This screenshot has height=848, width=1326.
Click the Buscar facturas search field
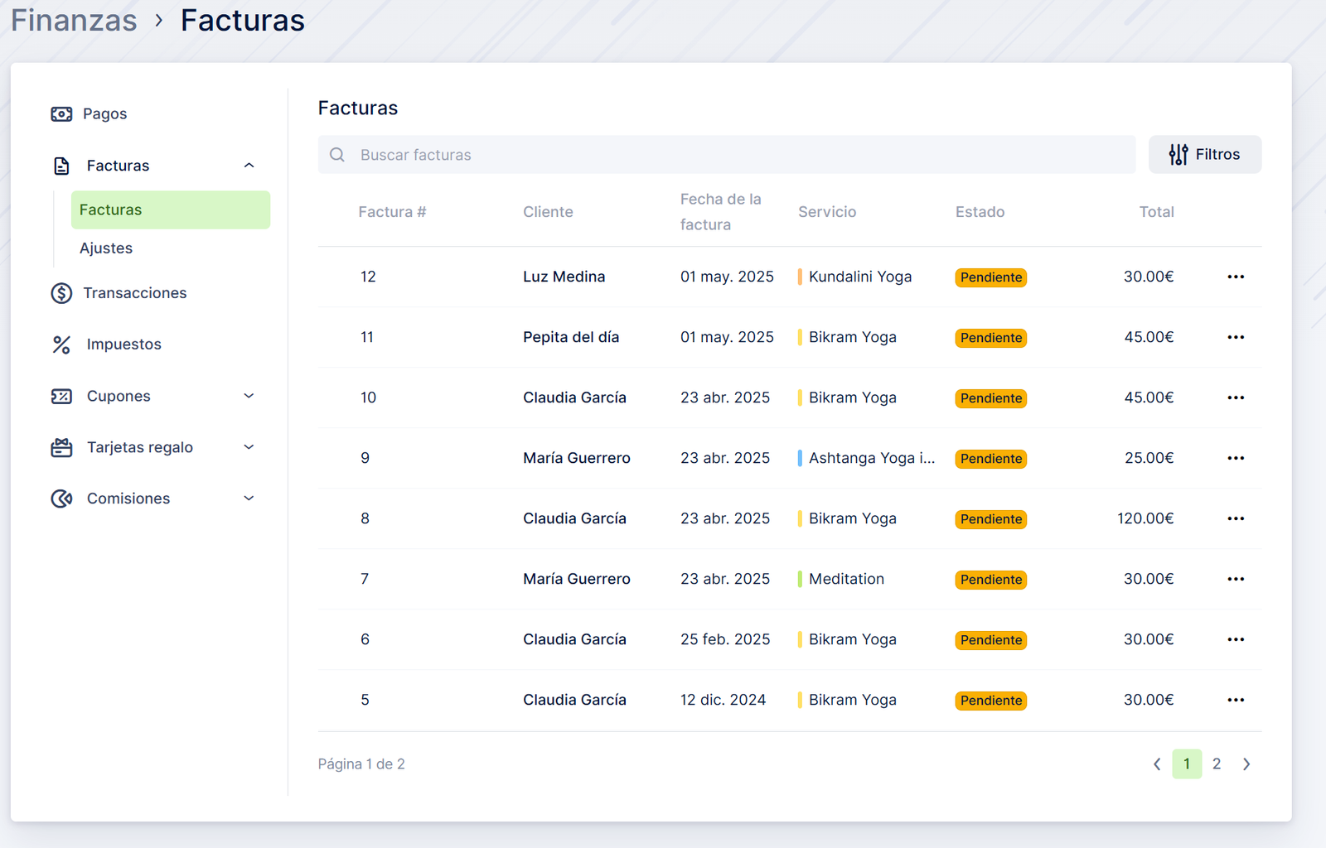point(726,155)
